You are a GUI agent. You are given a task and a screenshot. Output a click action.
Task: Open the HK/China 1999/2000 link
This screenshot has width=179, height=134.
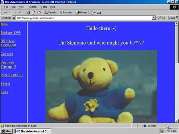click(x=8, y=43)
